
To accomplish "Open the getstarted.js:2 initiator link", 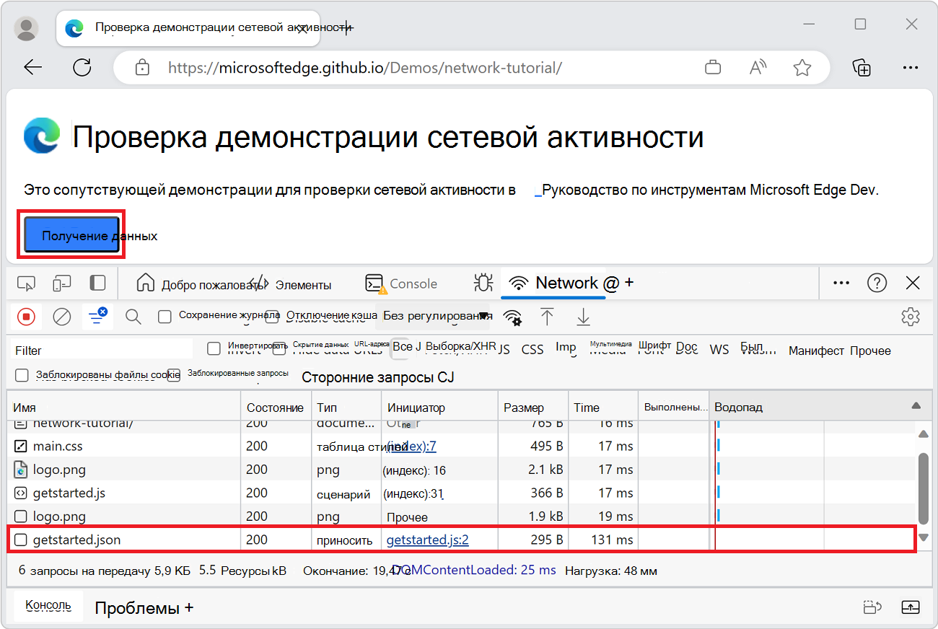I will tap(427, 539).
